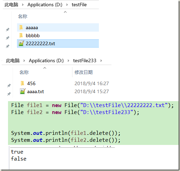Click the 'false' console output line
Viewport: 180px width, 171px height.
pos(18,158)
